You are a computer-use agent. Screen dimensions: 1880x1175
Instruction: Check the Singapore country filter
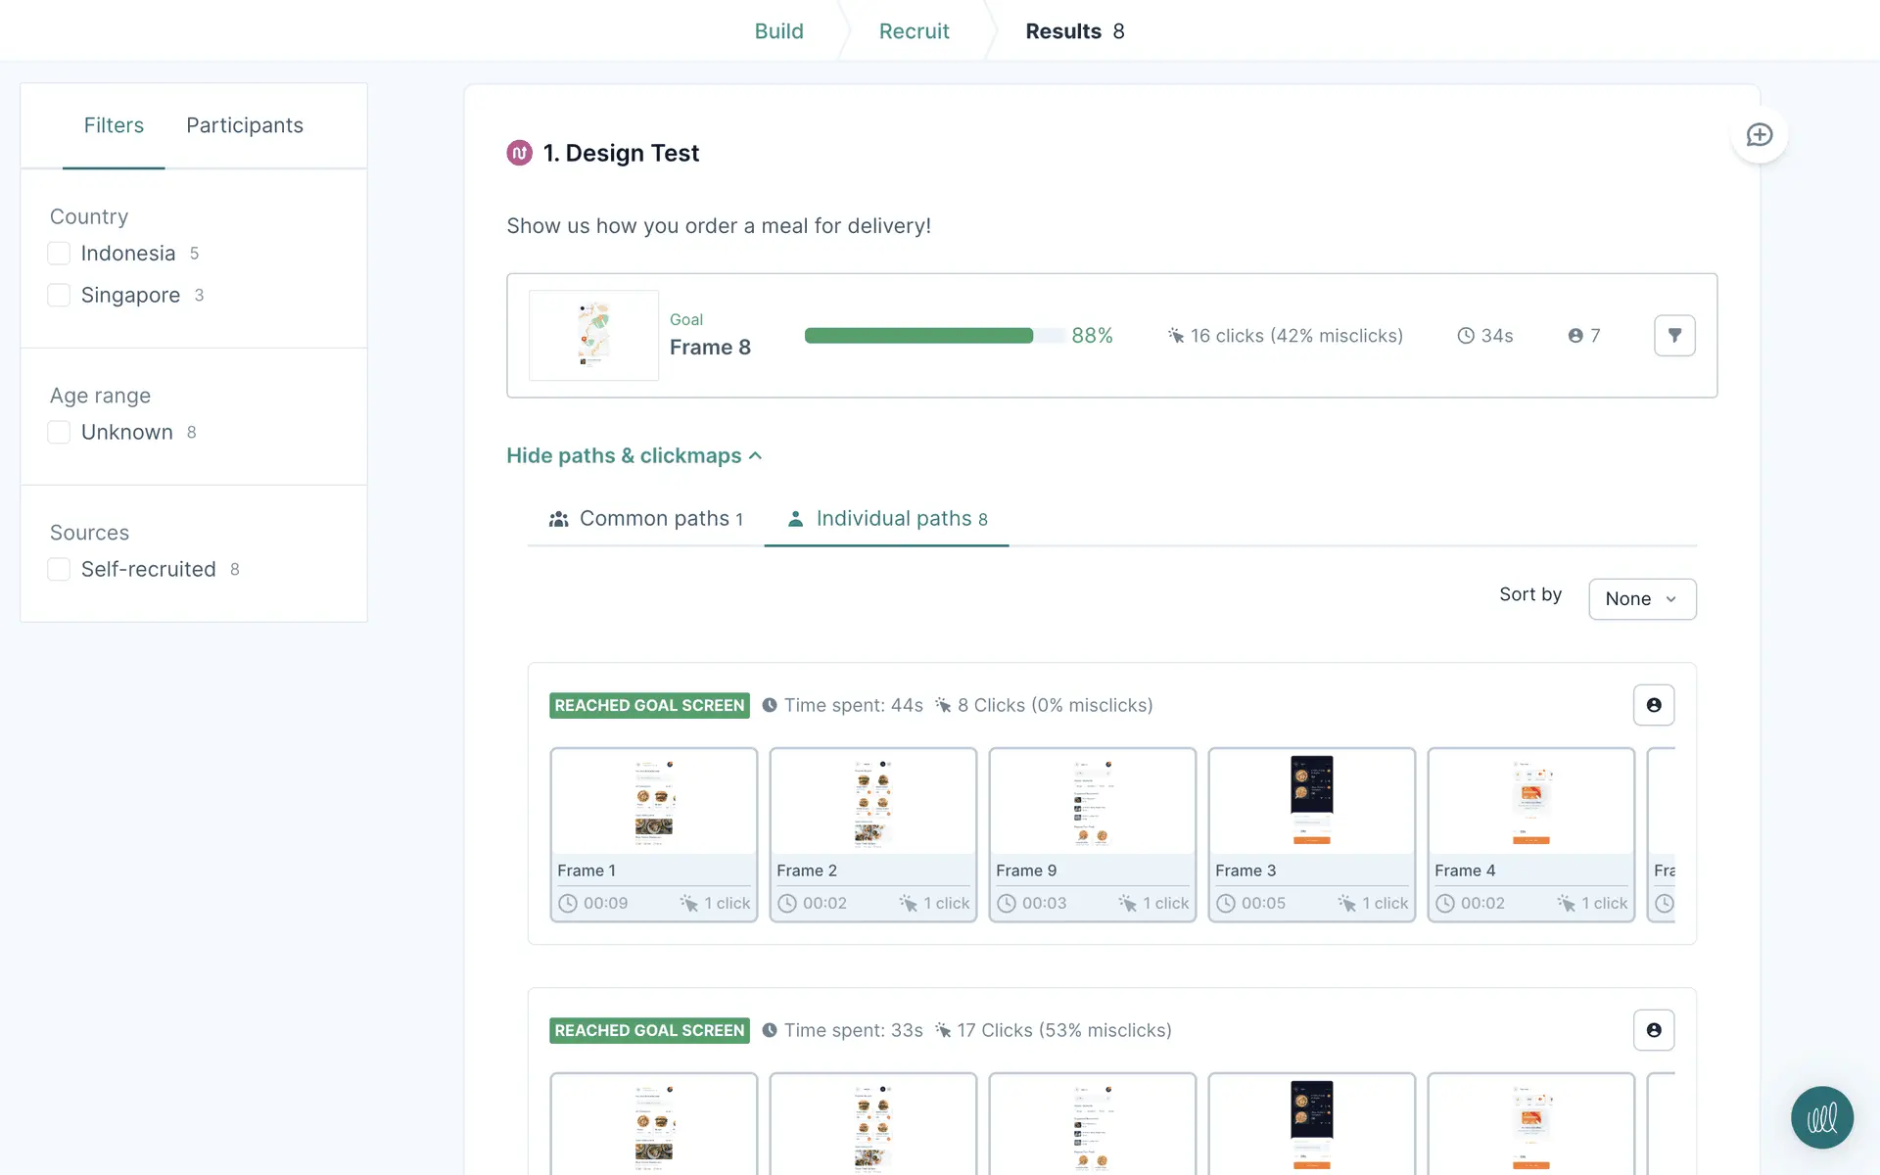click(x=59, y=295)
